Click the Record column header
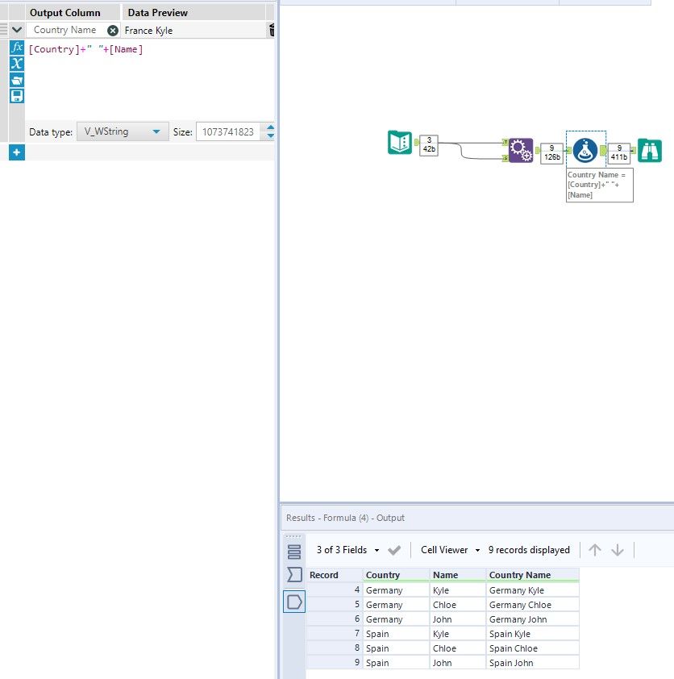 [x=335, y=575]
